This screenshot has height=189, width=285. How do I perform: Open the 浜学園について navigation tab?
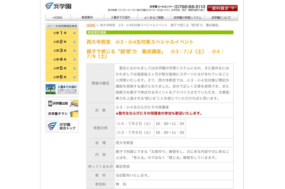(x=221, y=18)
